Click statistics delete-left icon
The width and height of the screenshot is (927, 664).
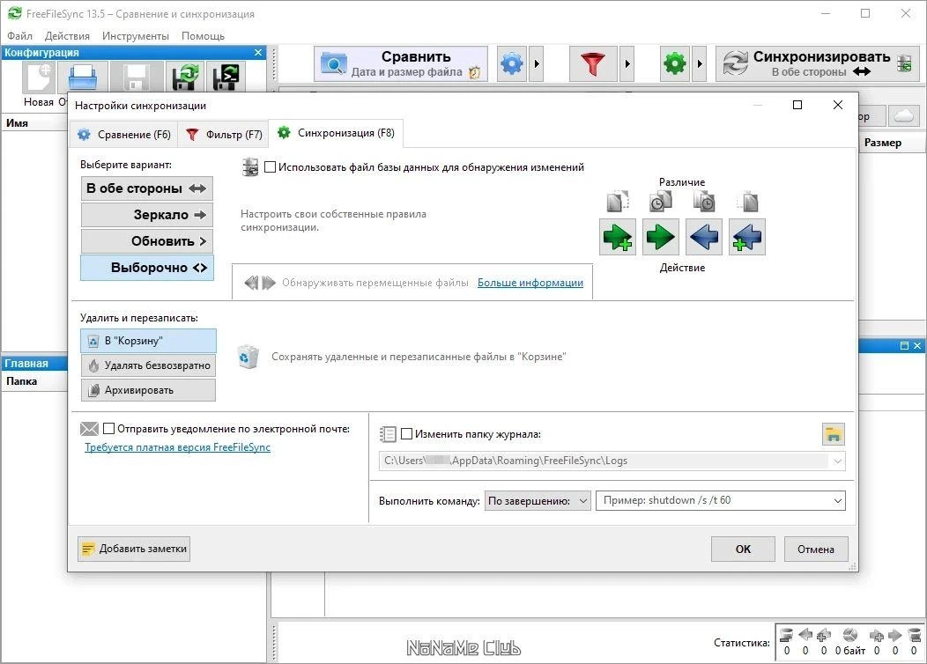(x=786, y=636)
